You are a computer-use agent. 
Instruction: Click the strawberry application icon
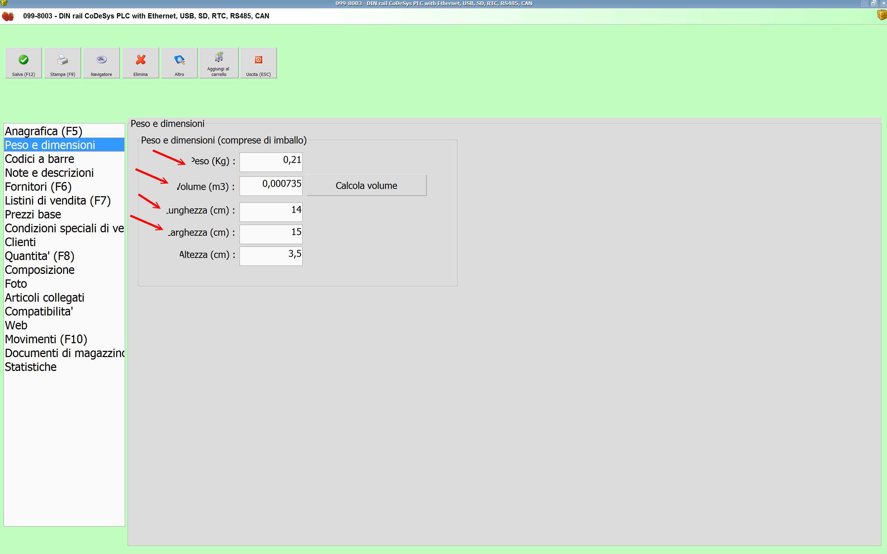[8, 16]
